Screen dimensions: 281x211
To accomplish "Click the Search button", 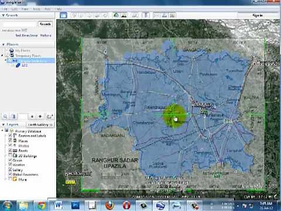I will [45, 24].
